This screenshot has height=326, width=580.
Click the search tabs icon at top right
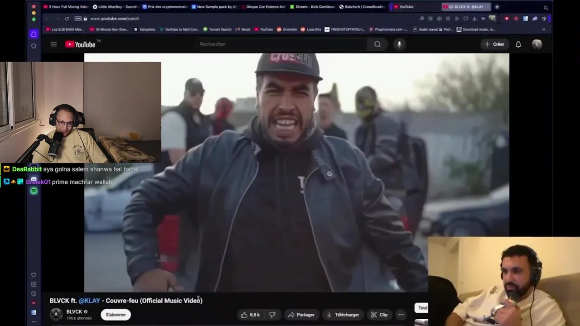pos(546,7)
